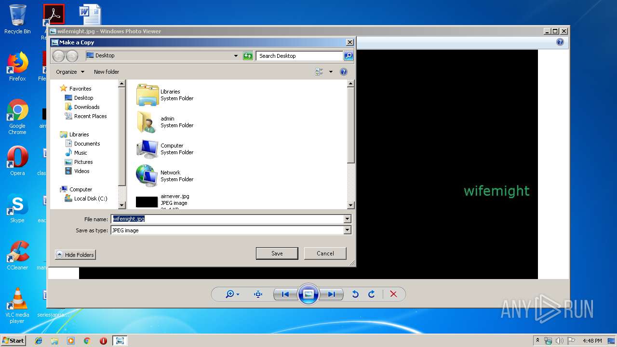The image size is (617, 347).
Task: Click the navigation pane up scroll arrow
Action: (122, 84)
